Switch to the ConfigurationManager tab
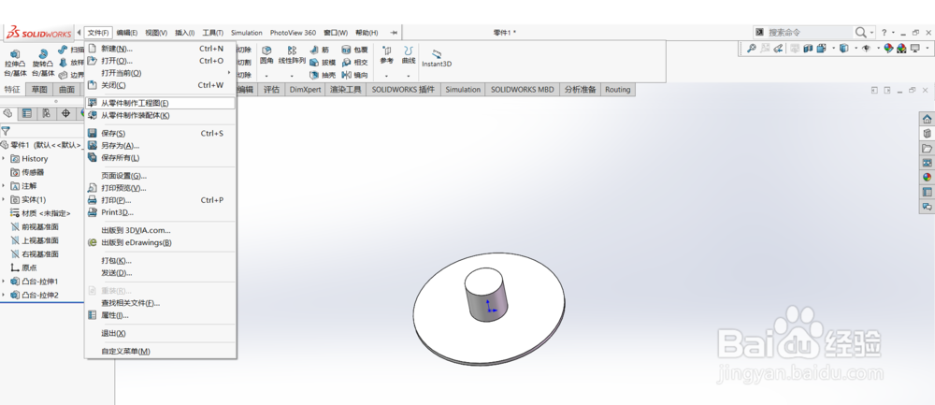 (x=46, y=113)
